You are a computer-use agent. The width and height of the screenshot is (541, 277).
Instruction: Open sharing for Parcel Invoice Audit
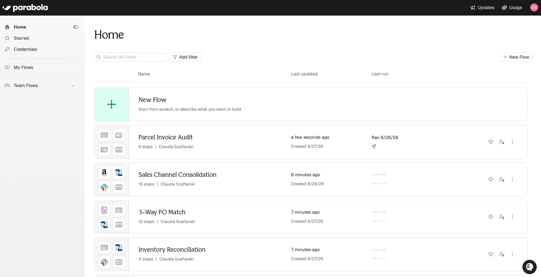501,142
